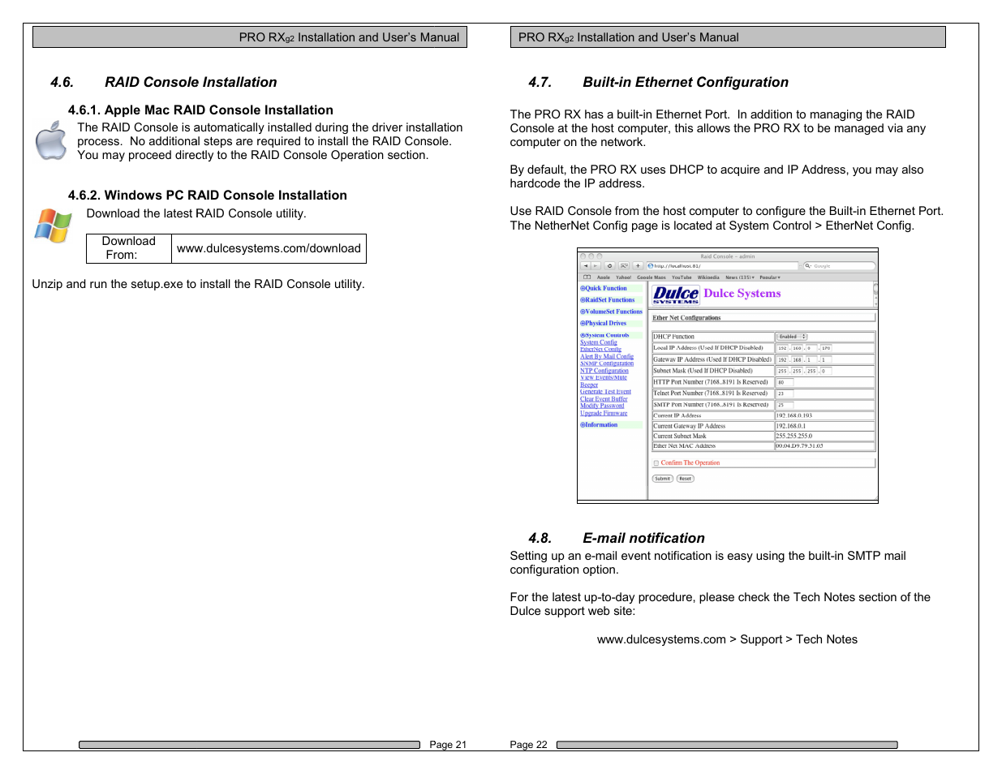Click the Windows logo beside section 4.6.2
The height and width of the screenshot is (774, 1002).
pos(53,225)
